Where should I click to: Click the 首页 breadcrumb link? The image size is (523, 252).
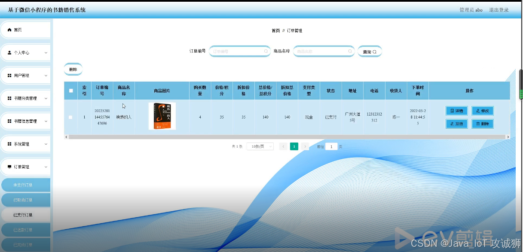[275, 31]
